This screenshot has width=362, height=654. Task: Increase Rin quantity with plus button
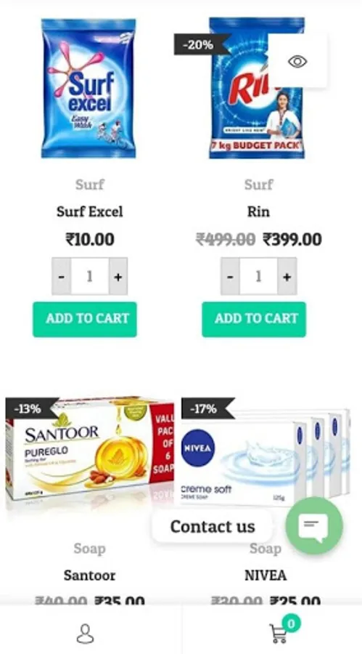pyautogui.click(x=287, y=277)
